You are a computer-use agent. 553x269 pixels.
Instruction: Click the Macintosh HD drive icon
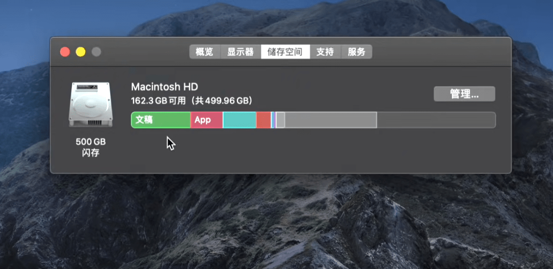point(91,104)
